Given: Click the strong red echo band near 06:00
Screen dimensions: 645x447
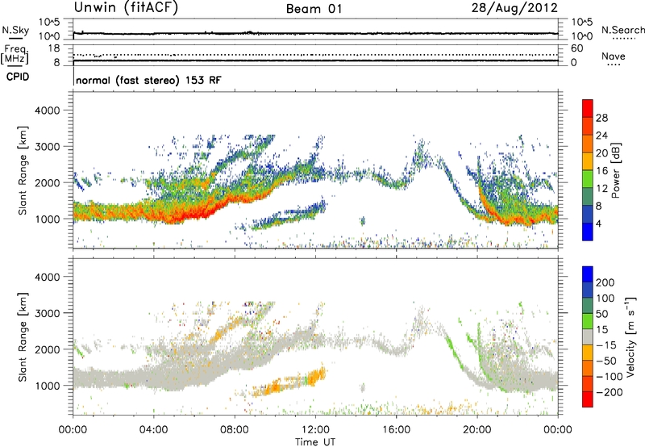Looking at the screenshot, I should click(x=193, y=213).
